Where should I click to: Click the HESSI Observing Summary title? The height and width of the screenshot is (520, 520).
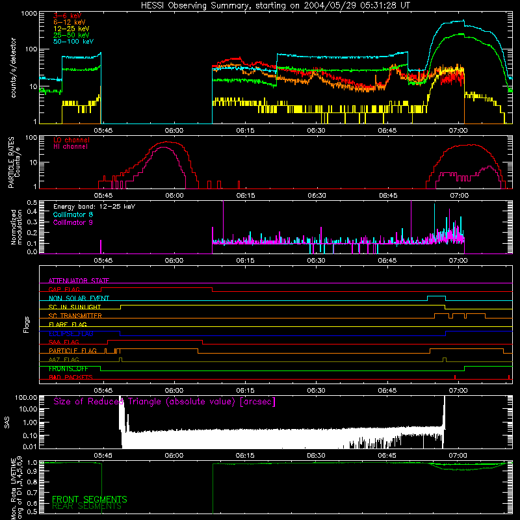276,6
